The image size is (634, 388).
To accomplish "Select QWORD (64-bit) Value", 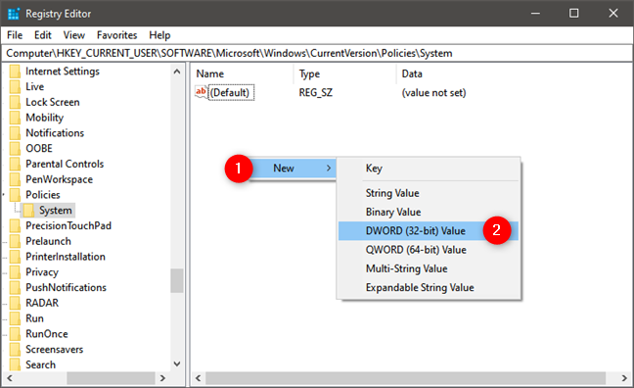I will tap(429, 250).
